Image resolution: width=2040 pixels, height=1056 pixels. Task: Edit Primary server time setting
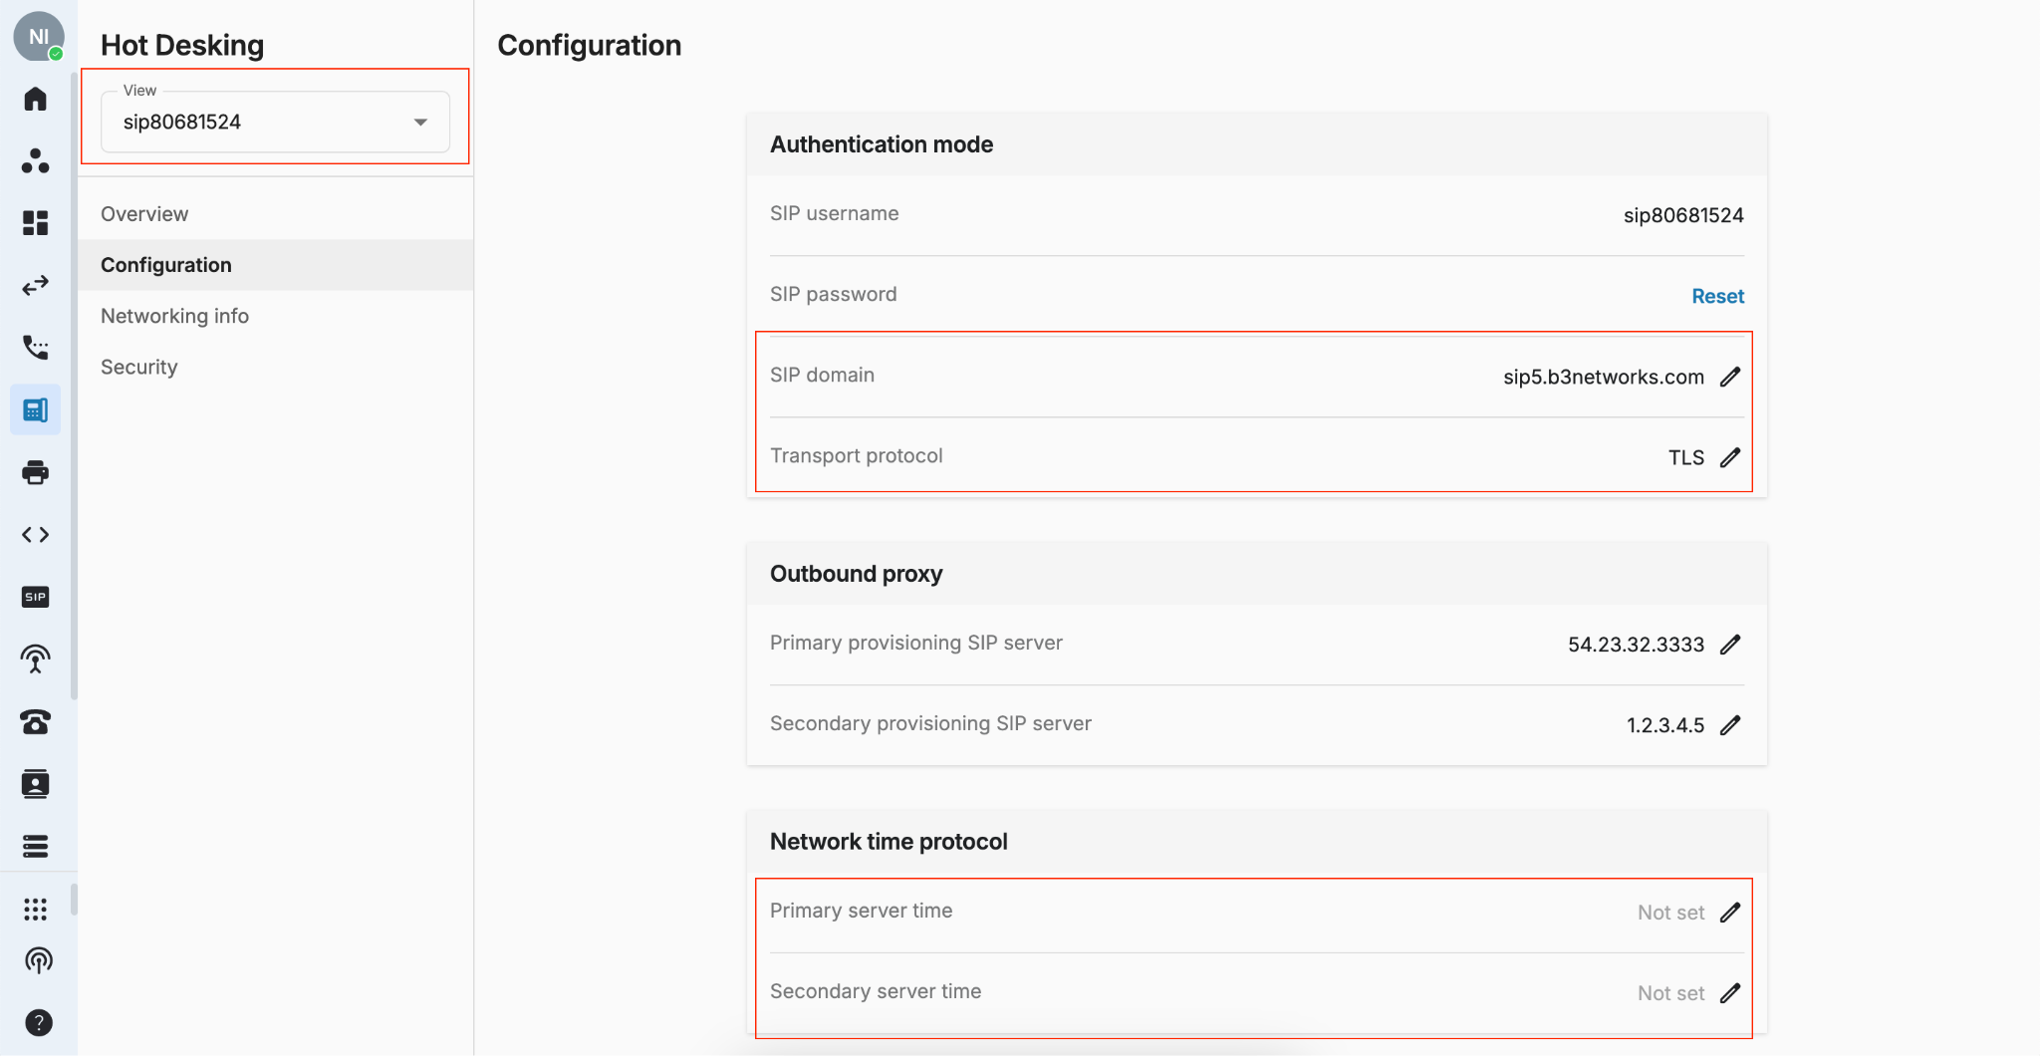pyautogui.click(x=1731, y=913)
